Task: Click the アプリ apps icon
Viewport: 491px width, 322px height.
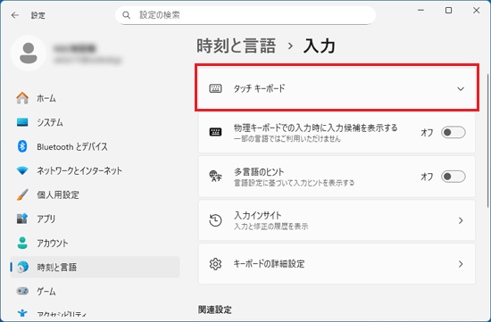Action: tap(22, 219)
